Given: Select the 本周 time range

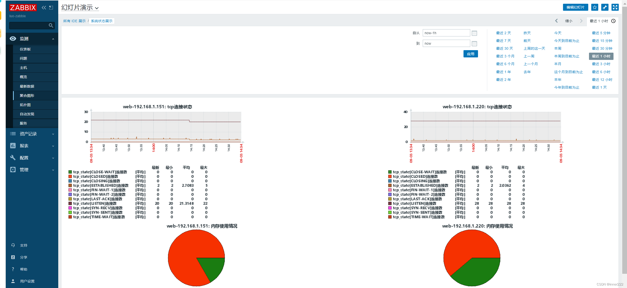Looking at the screenshot, I should tap(558, 48).
